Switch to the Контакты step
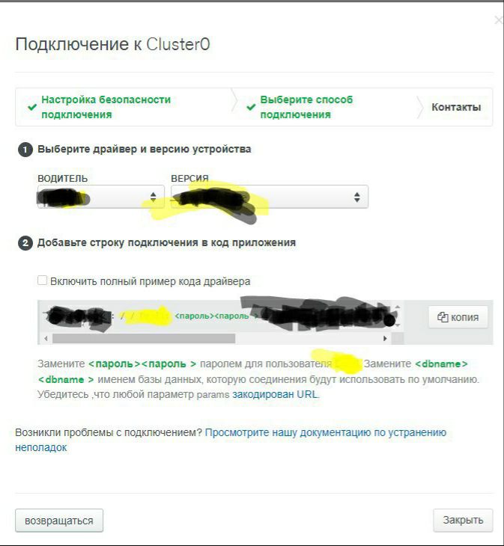This screenshot has width=504, height=546. (x=456, y=107)
